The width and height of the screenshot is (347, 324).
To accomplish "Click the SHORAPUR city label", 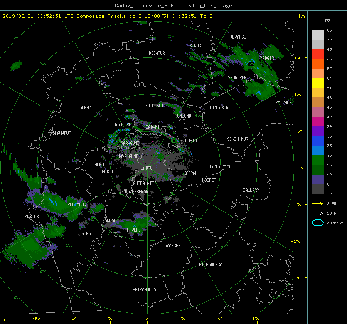I will [x=237, y=78].
